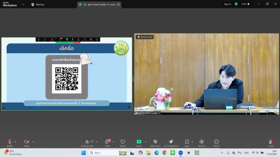The image size is (280, 157).
Task: Click the Zoom Workplace logo
Action: (x=10, y=4)
